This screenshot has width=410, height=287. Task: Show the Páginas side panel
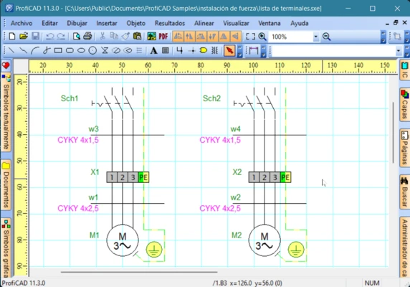click(404, 148)
